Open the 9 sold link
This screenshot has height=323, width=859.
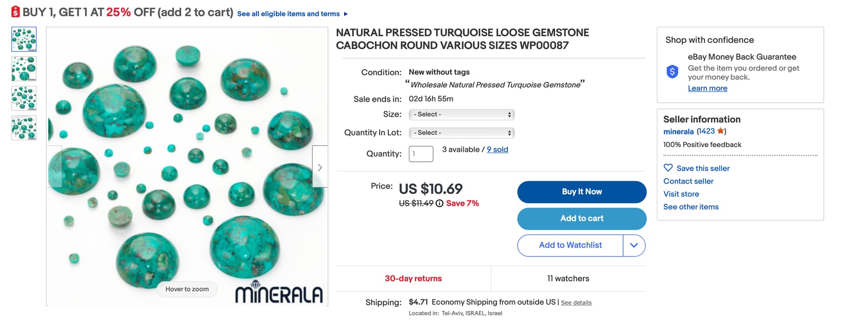tap(498, 150)
